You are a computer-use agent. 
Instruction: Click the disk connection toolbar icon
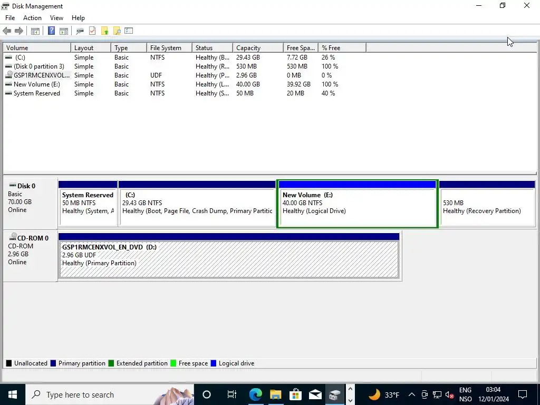point(80,31)
